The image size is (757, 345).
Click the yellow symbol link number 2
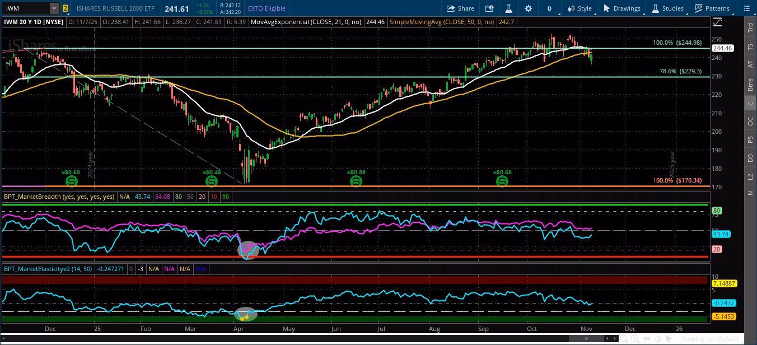tap(66, 8)
